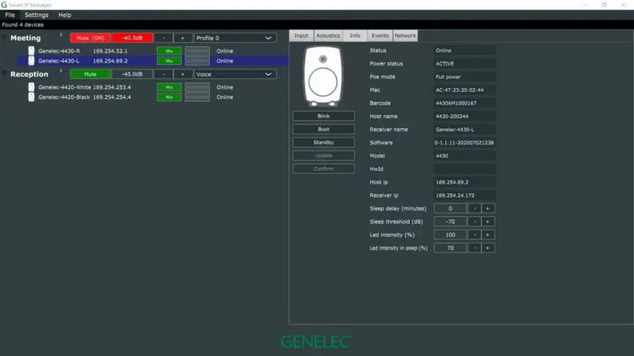Click level meter of Genelec-4430-R

(197, 51)
